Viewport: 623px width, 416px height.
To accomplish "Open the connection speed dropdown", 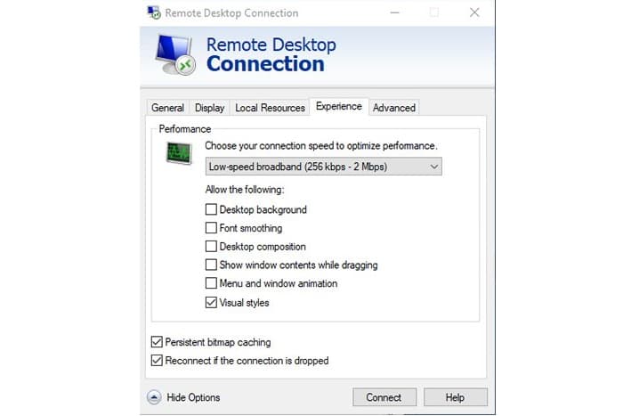I will (323, 167).
